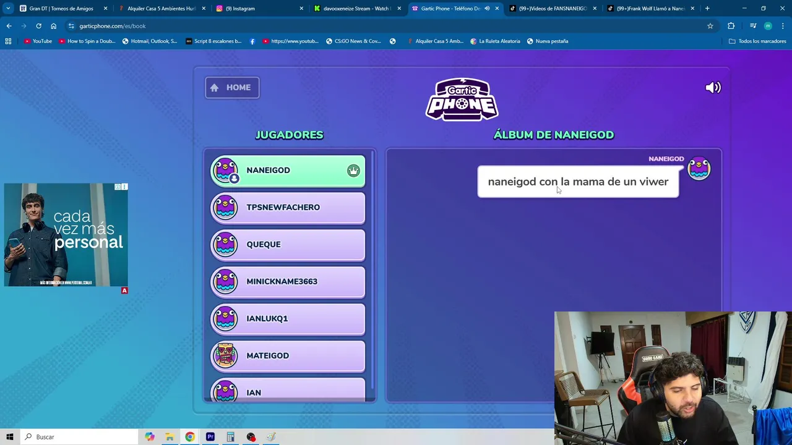Mute the Gartic Phone sound speaker icon
The height and width of the screenshot is (445, 792).
coord(713,87)
